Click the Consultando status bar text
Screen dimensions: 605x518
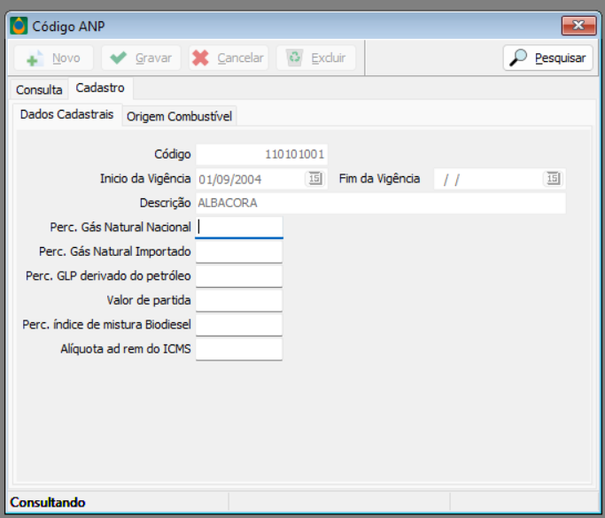coord(48,502)
